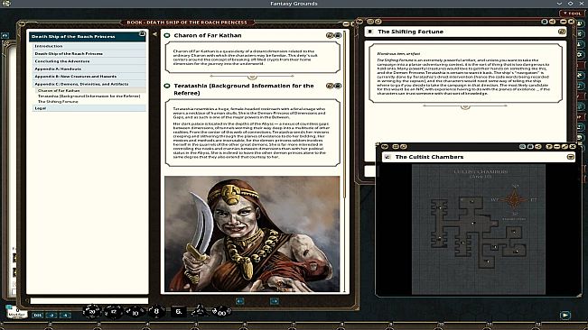Click second right-side icon on Teratashia heading row
Image resolution: width=588 pixels, height=330 pixels.
coord(338,86)
